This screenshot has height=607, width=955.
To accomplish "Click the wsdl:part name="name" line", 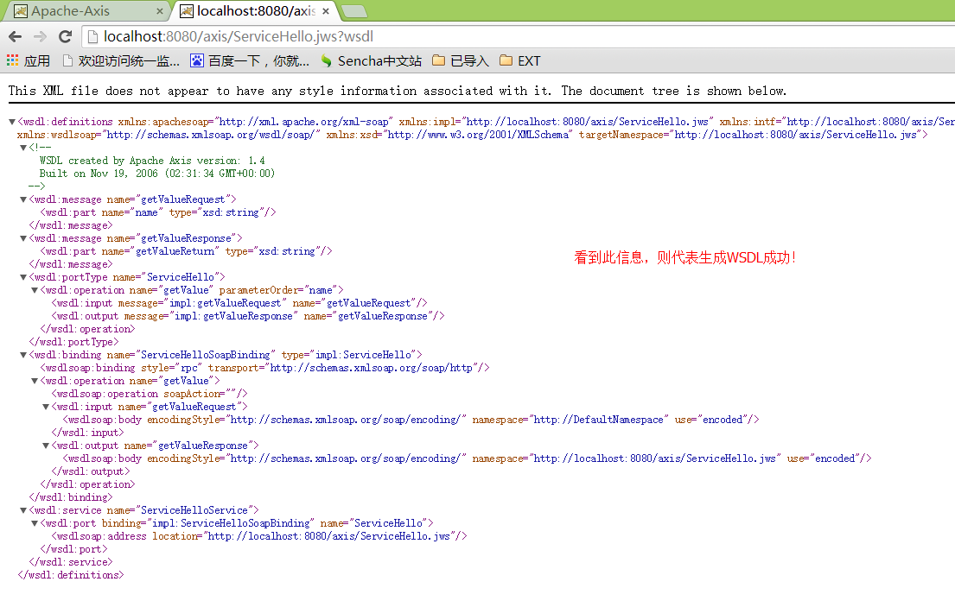I will [158, 212].
